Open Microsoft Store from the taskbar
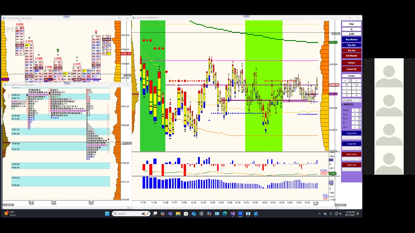The width and height of the screenshot is (415, 233). point(186,214)
